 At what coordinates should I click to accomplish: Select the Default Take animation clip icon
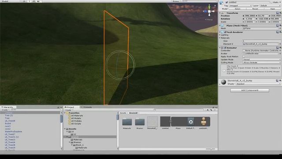click(x=191, y=122)
